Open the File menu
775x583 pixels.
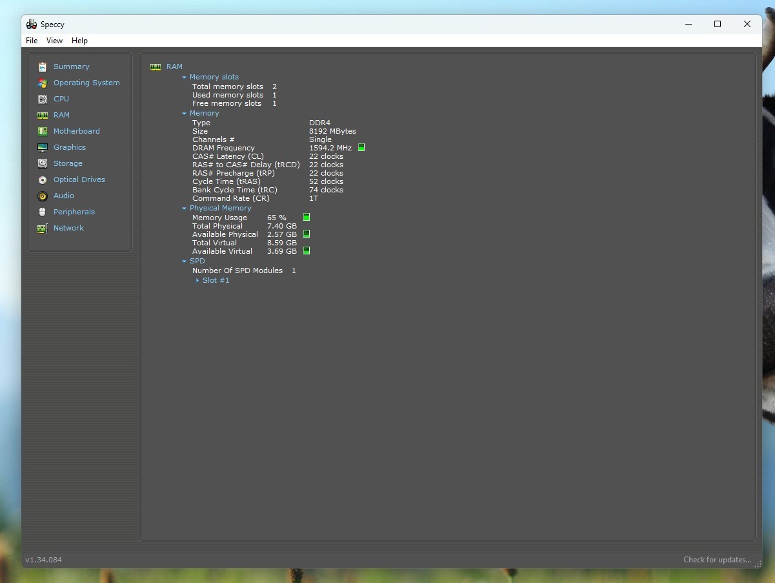pos(32,41)
